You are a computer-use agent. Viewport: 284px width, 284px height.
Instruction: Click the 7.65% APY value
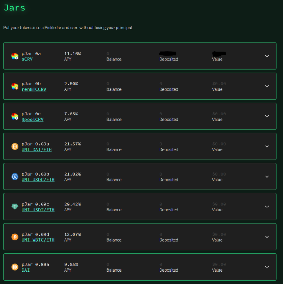point(71,114)
